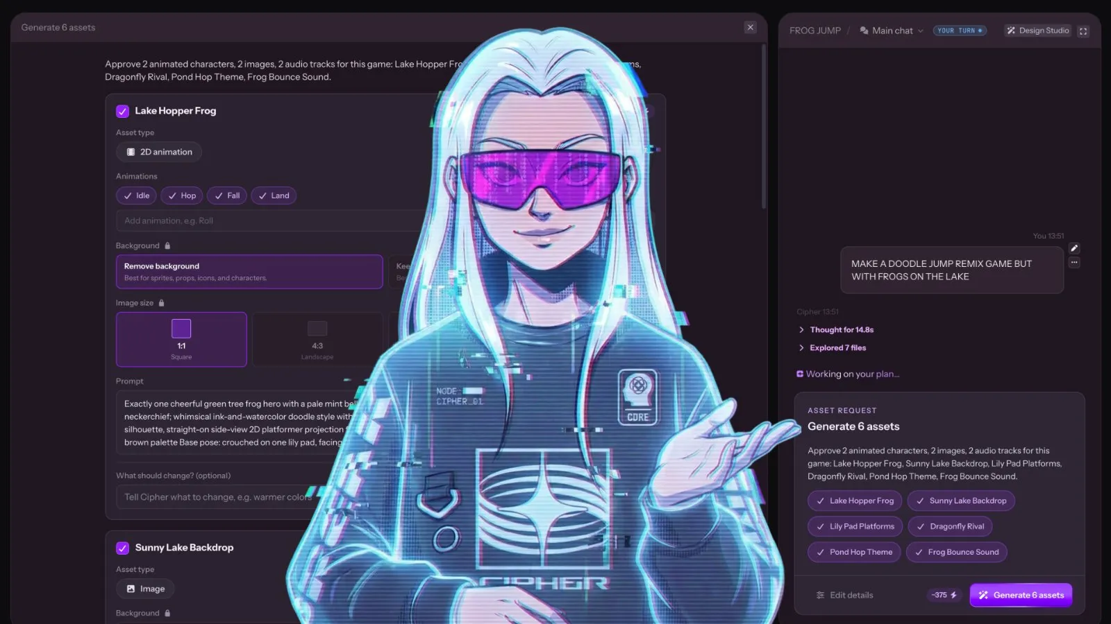Uncheck the Sunny Lake Backdrop checkbox

point(123,548)
